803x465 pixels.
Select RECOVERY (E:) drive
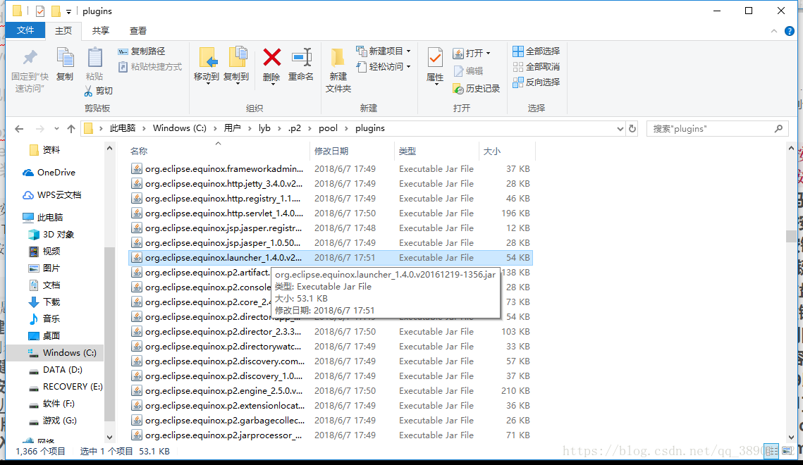(x=66, y=386)
